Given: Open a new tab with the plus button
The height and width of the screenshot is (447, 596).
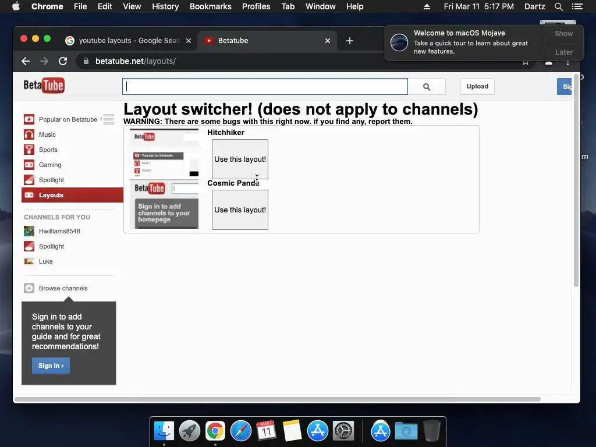Looking at the screenshot, I should [x=350, y=41].
